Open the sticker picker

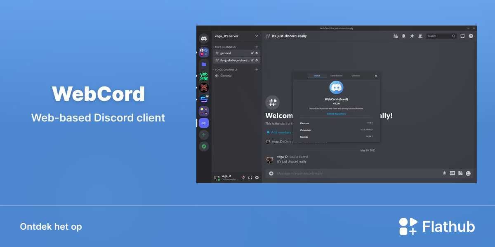click(460, 173)
